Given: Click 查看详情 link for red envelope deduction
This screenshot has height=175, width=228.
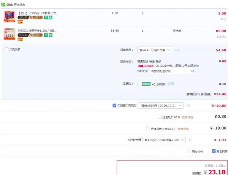Looking at the screenshot, I should [187, 117].
